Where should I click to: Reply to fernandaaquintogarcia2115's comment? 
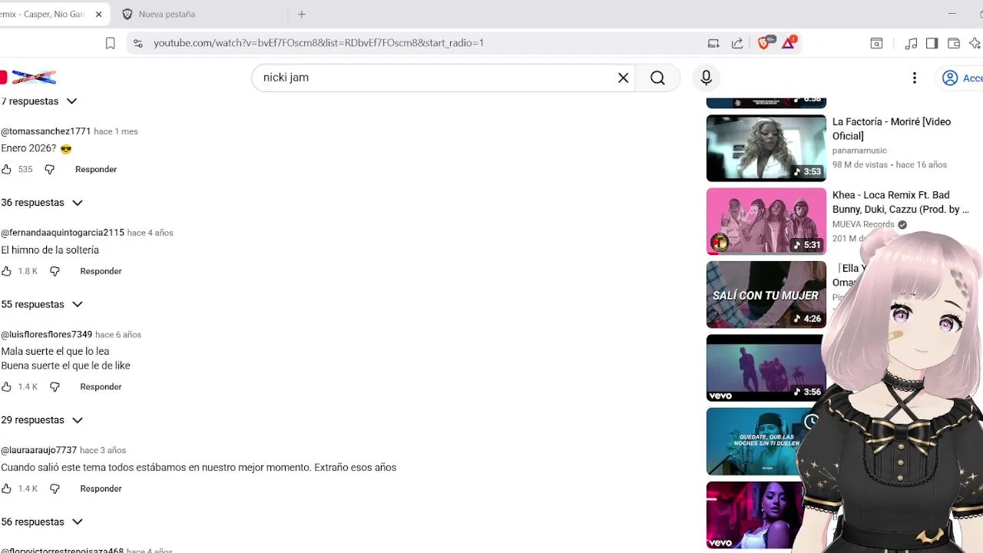click(x=101, y=271)
